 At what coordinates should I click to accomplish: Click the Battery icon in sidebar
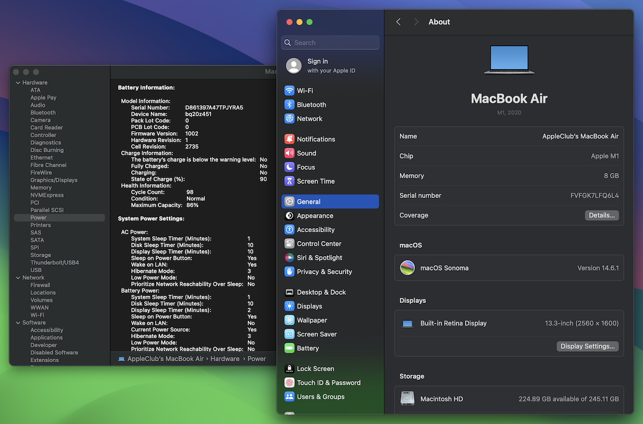click(x=289, y=349)
